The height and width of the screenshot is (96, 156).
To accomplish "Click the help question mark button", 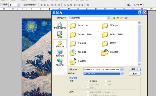I will pos(140,12).
